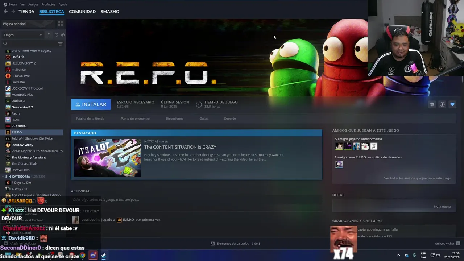
Task: Click the Discord taskbar icon
Action: 93,255
